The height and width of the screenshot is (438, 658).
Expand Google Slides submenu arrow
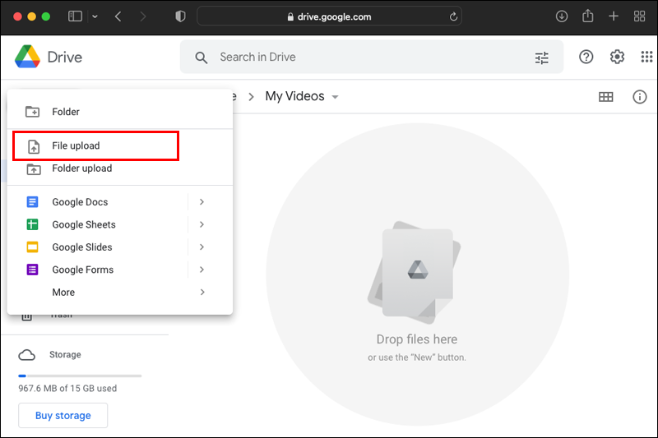pyautogui.click(x=202, y=247)
